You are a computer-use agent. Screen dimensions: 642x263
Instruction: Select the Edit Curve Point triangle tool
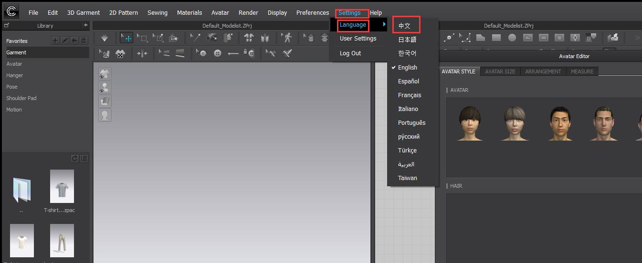(x=465, y=38)
